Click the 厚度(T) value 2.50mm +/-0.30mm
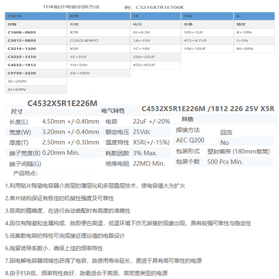 [70, 142]
